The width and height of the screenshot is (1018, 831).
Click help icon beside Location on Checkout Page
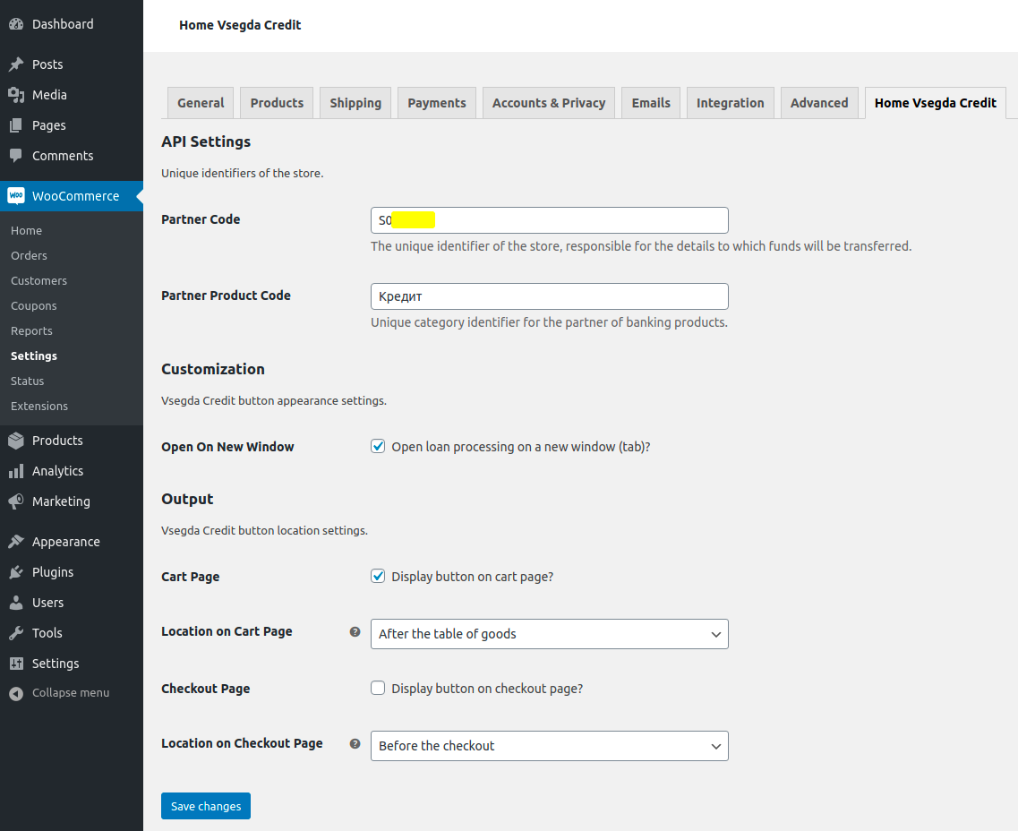(355, 744)
